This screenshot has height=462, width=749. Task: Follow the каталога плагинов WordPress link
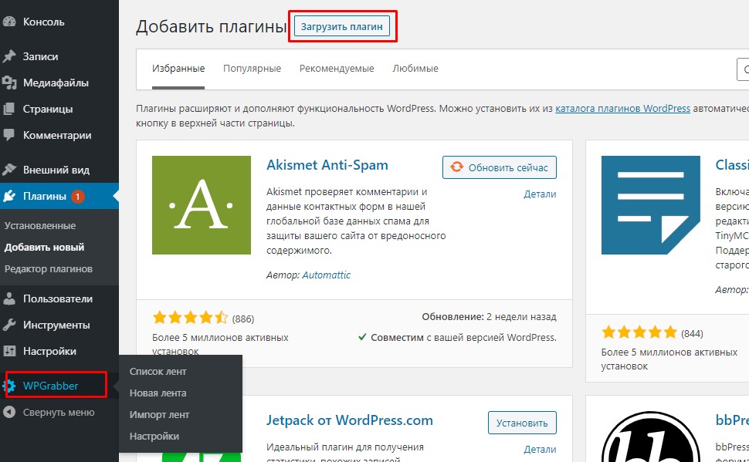click(623, 108)
